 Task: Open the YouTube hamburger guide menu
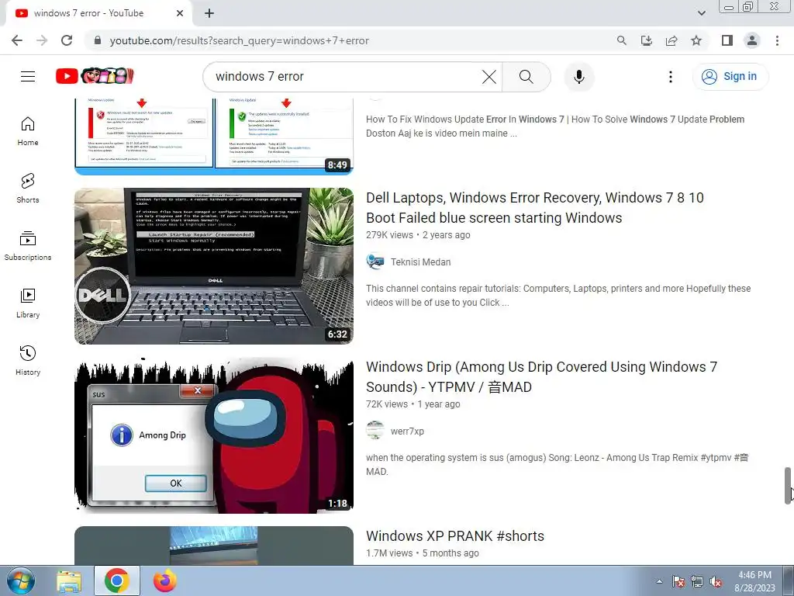[x=28, y=77]
